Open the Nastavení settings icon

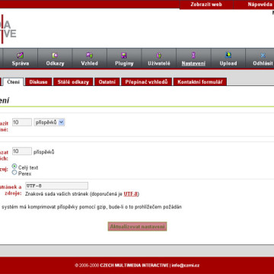(193, 55)
